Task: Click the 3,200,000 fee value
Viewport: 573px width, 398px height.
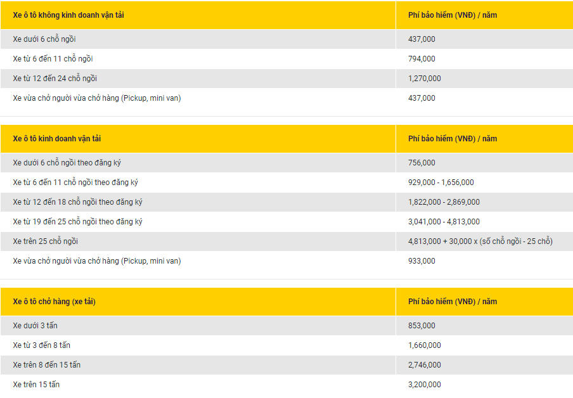Action: [x=425, y=385]
